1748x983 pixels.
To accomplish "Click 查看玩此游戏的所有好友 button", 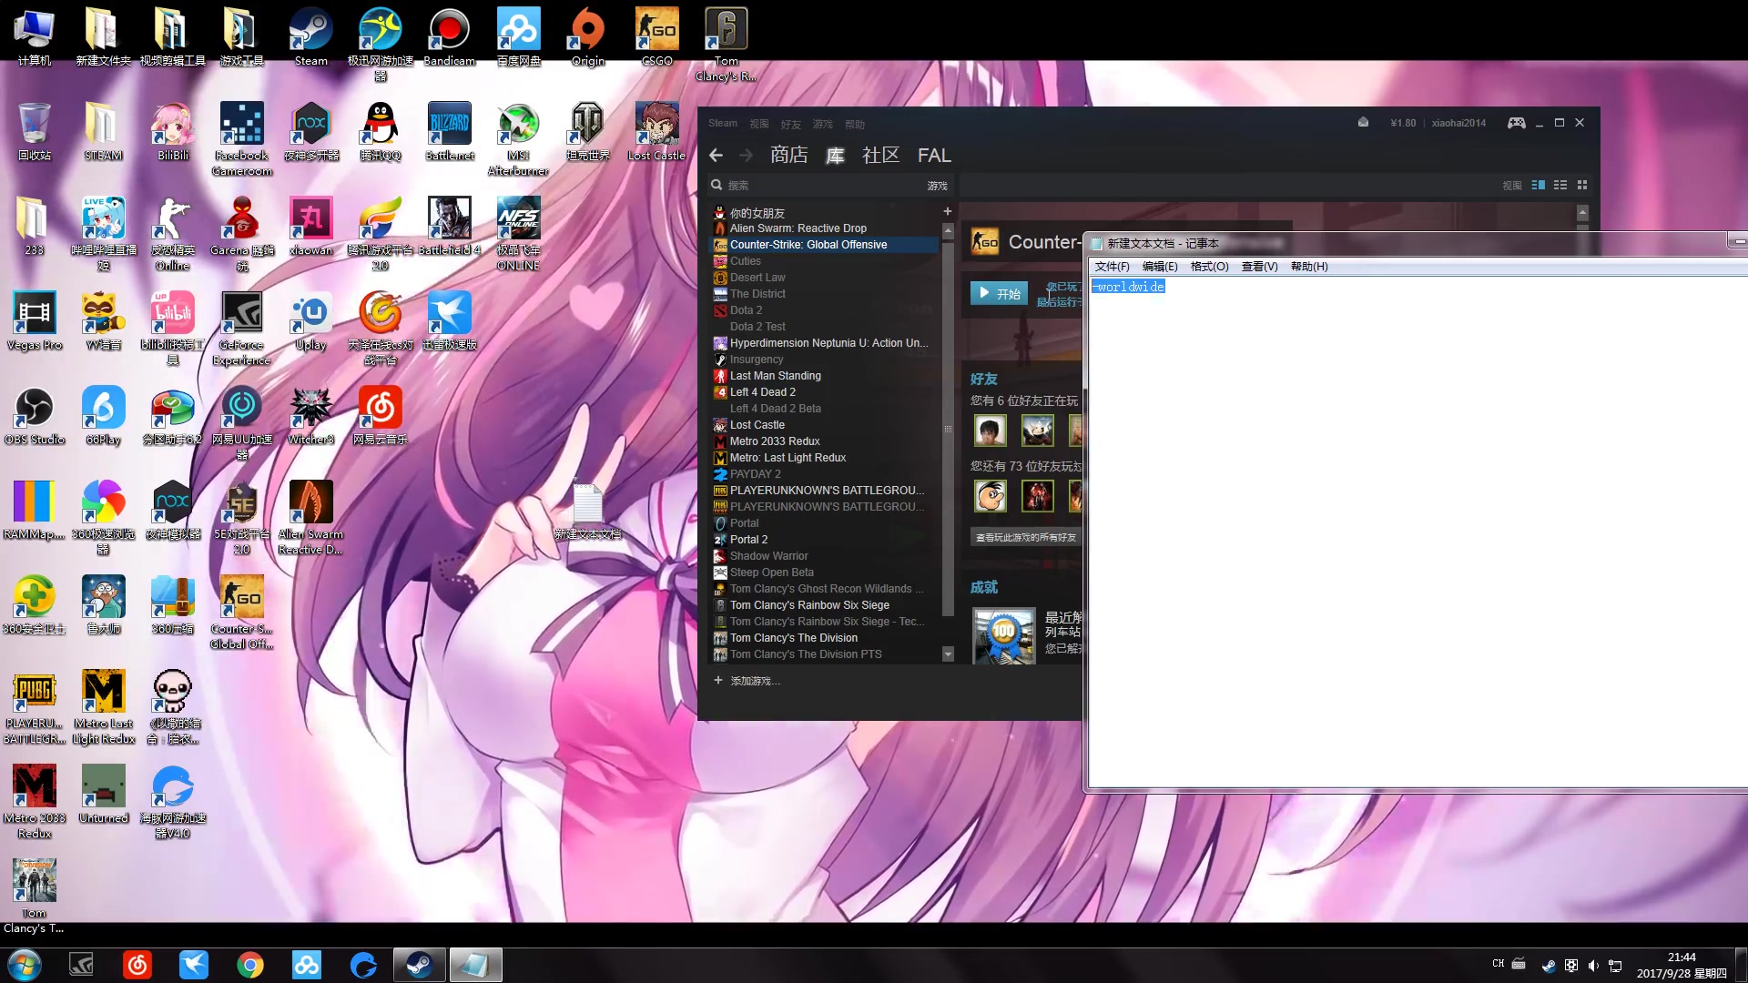I will [1025, 537].
